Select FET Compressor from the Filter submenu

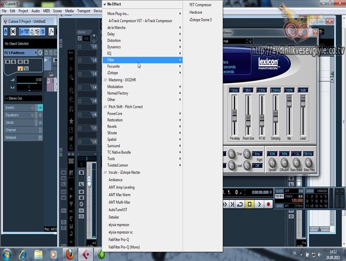pyautogui.click(x=200, y=5)
